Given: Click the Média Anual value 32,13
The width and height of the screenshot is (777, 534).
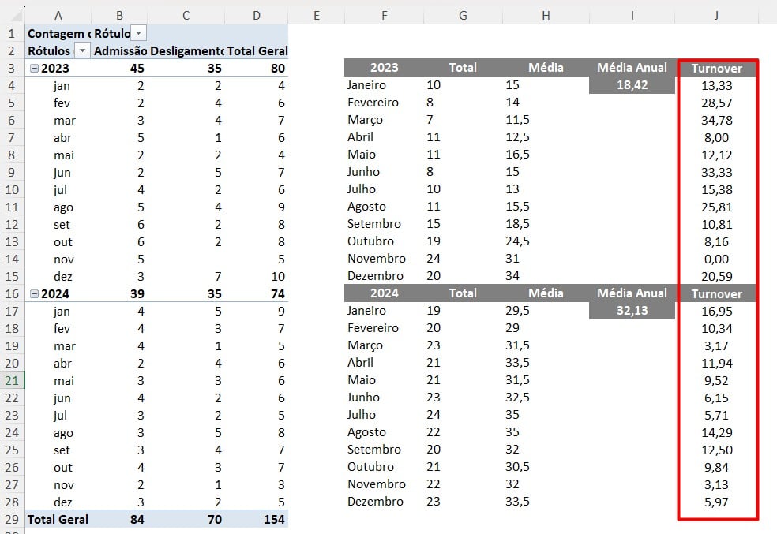Looking at the screenshot, I should pyautogui.click(x=632, y=311).
